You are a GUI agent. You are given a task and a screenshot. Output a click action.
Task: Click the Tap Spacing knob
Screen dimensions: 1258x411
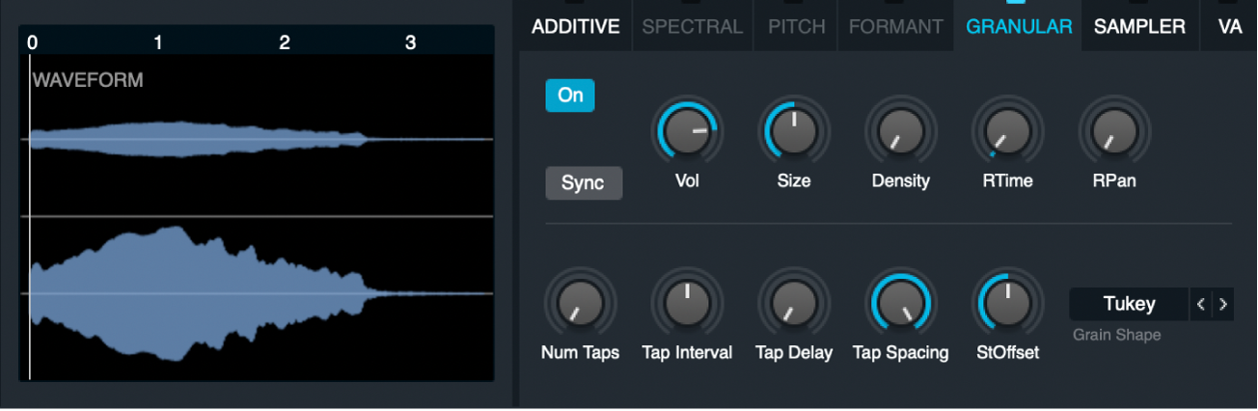pyautogui.click(x=900, y=303)
